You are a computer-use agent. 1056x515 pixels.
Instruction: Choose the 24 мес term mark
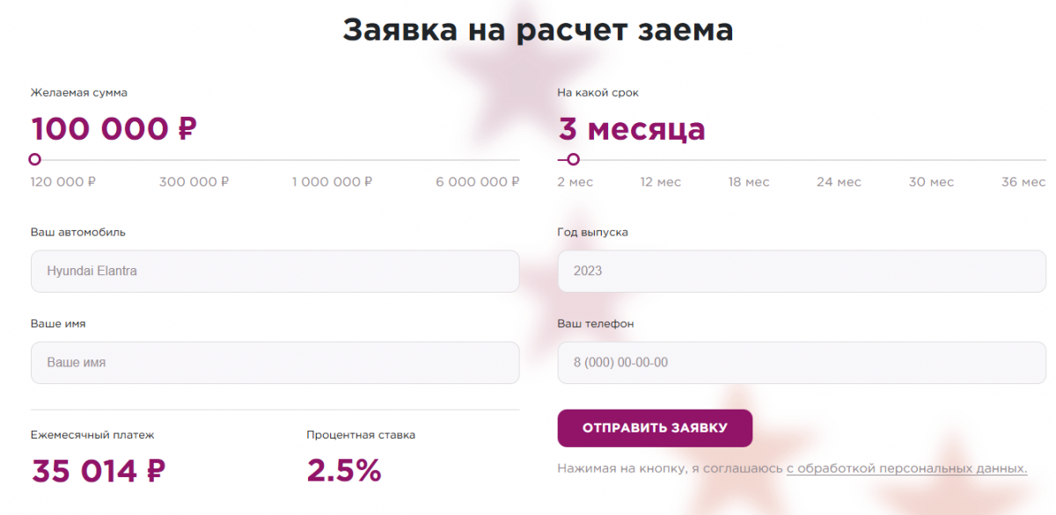pyautogui.click(x=838, y=182)
